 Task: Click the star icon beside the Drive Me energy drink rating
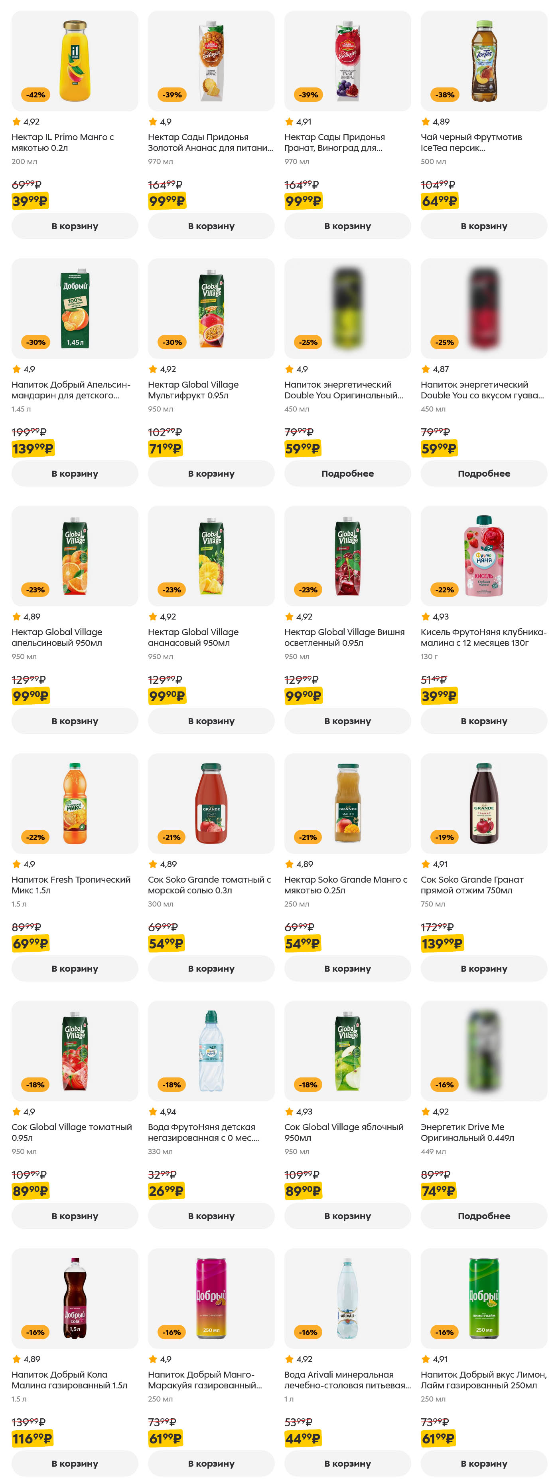[x=426, y=1112]
